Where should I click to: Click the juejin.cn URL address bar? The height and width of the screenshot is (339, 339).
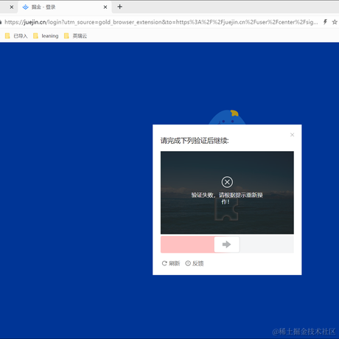(161, 22)
